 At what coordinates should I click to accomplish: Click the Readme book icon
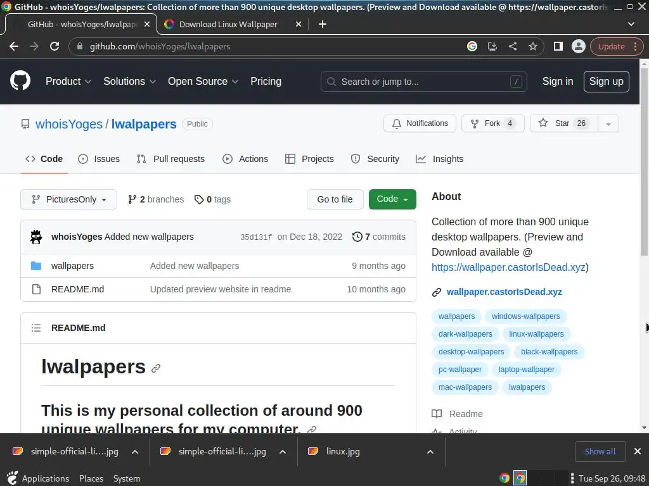437,414
